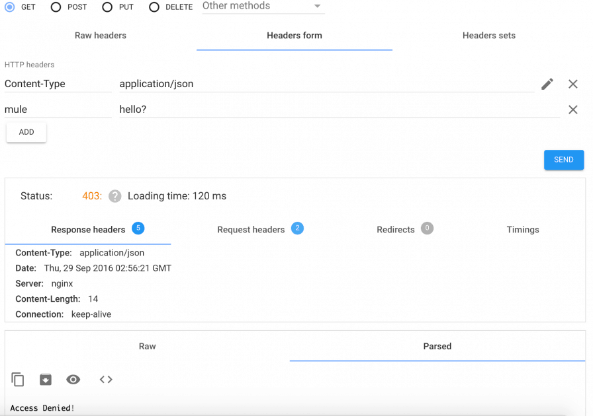The image size is (593, 416).
Task: Click the ADD header button
Action: click(x=26, y=132)
